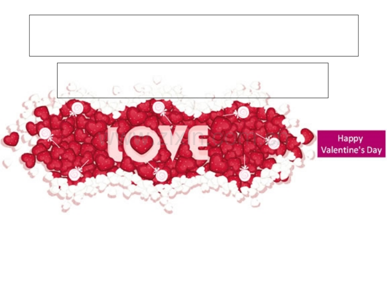Select the lone heart beside the purple banner
The height and width of the screenshot is (290, 387).
point(307,136)
